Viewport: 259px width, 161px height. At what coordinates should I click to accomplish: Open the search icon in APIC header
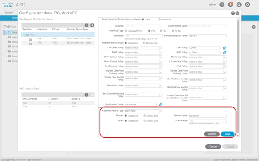(x=222, y=5)
